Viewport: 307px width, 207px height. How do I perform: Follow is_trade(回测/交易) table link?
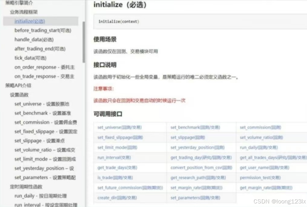(x=115, y=178)
